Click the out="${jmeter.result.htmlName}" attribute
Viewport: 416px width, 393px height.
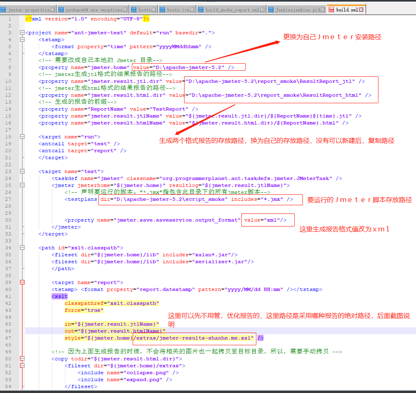115,331
